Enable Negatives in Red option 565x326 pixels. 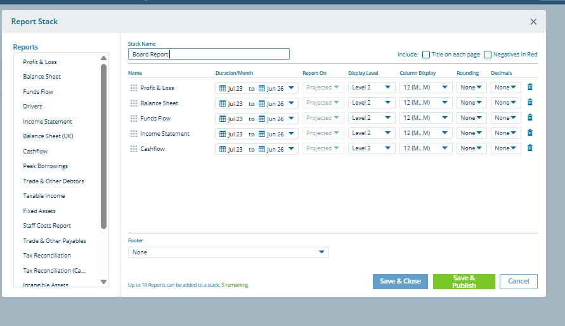(488, 55)
